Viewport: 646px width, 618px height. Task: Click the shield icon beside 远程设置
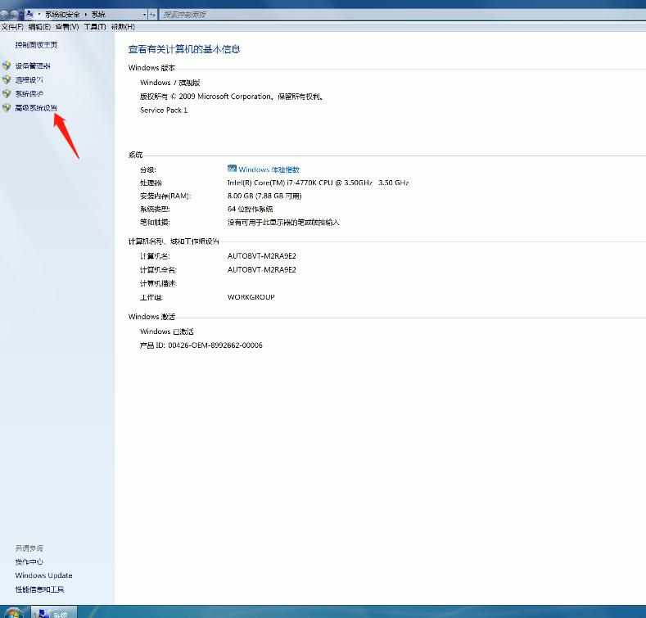point(7,79)
